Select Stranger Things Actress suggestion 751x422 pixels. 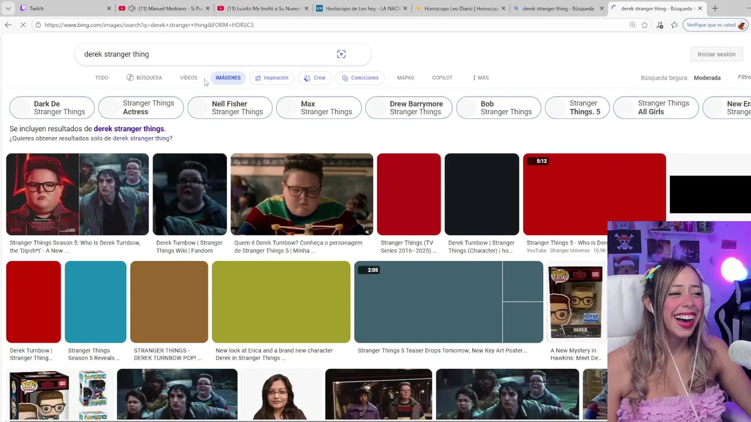pos(141,107)
